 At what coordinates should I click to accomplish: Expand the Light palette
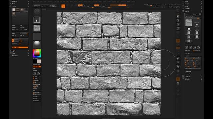(14, 51)
